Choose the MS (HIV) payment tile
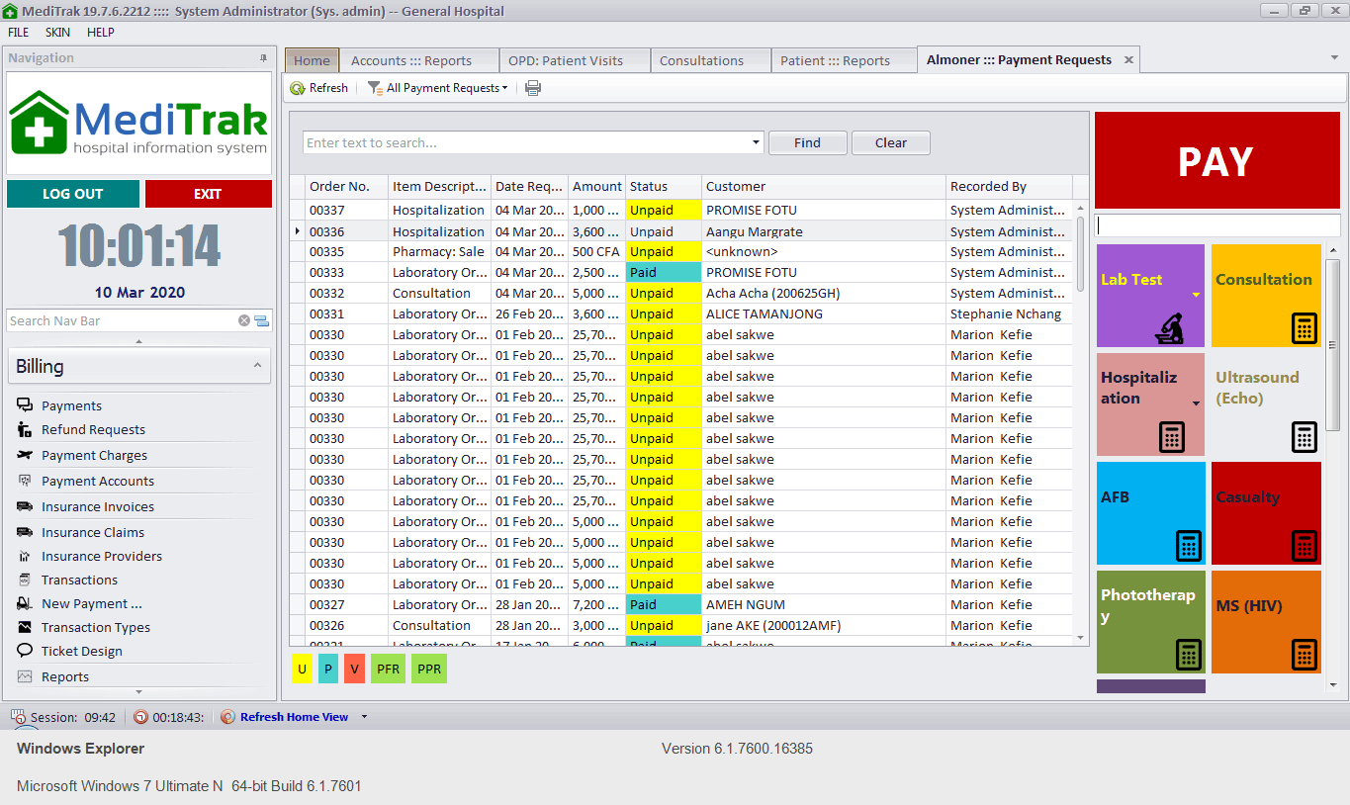Viewport: 1350px width, 805px height. pos(1266,622)
